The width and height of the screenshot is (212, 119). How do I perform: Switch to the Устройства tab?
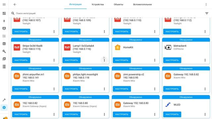tap(98, 4)
